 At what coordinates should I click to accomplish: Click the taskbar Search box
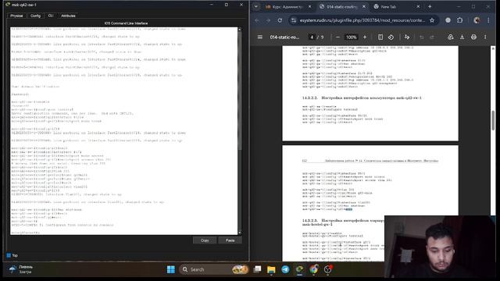click(213, 269)
